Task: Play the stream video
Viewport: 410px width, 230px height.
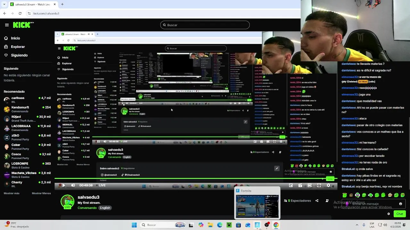Action: pyautogui.click(x=63, y=185)
